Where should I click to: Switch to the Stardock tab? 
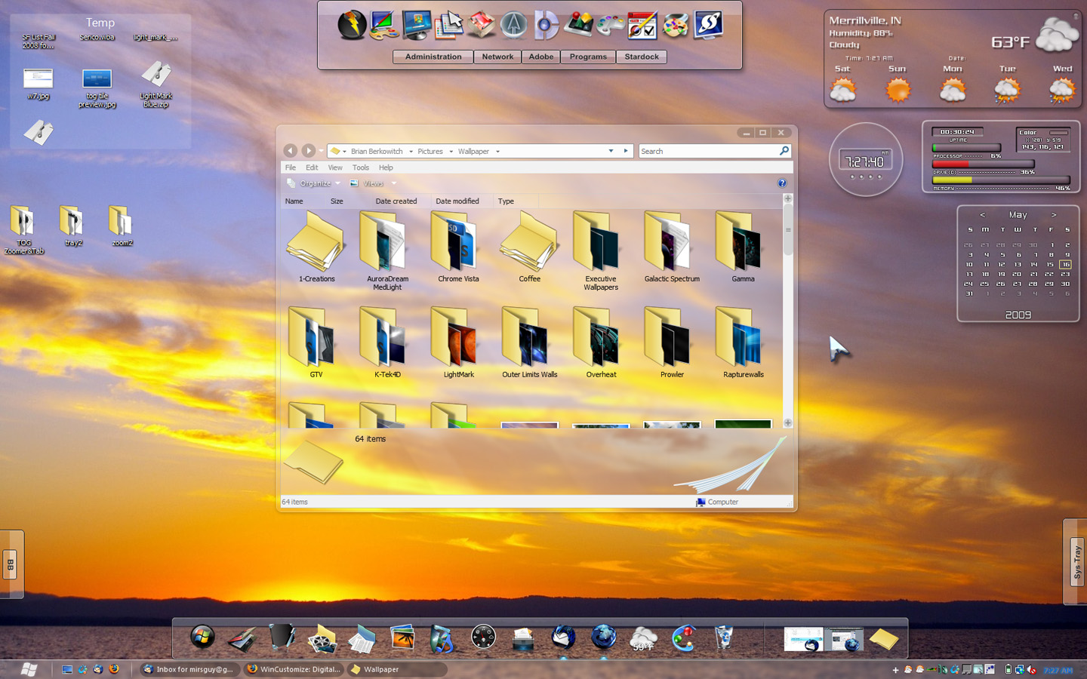click(x=642, y=57)
